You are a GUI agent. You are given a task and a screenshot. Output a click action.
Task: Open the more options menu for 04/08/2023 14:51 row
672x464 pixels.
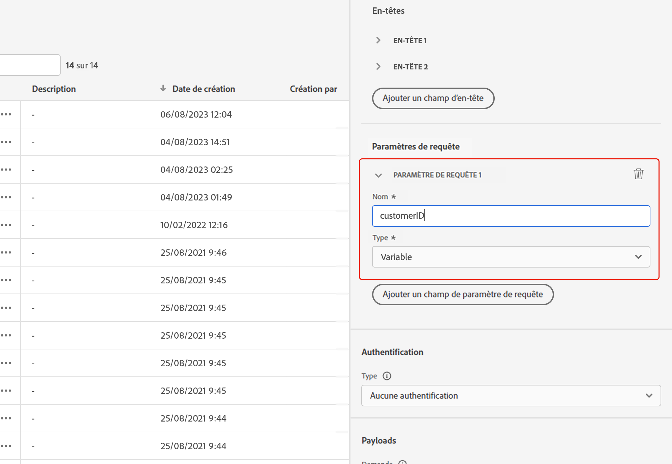point(6,142)
